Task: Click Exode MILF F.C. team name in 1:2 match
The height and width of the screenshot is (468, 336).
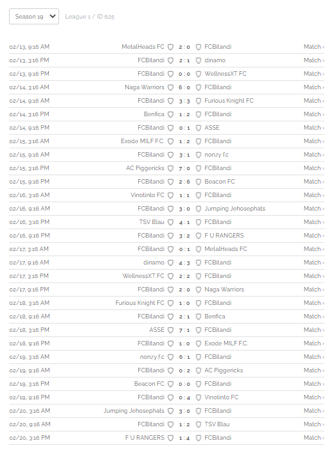Action: pyautogui.click(x=143, y=141)
